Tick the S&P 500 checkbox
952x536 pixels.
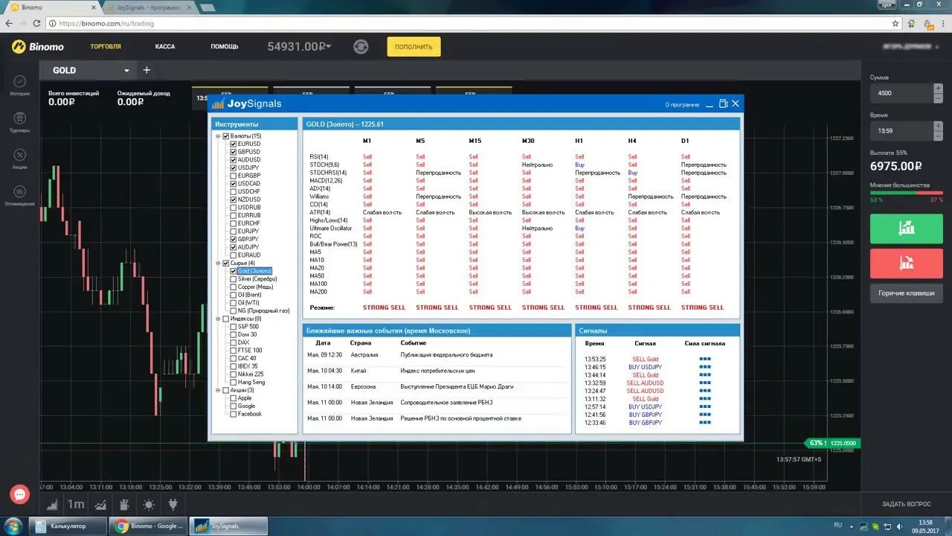click(x=234, y=327)
